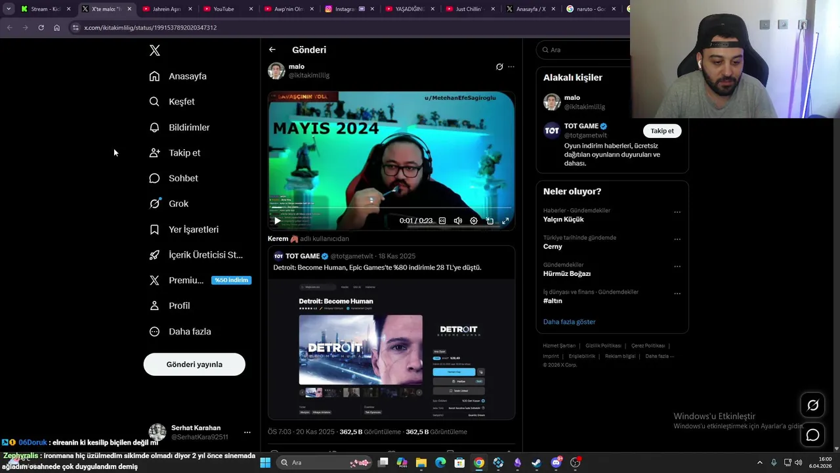The height and width of the screenshot is (473, 840).
Task: Switch to Instagram tab
Action: coord(349,9)
